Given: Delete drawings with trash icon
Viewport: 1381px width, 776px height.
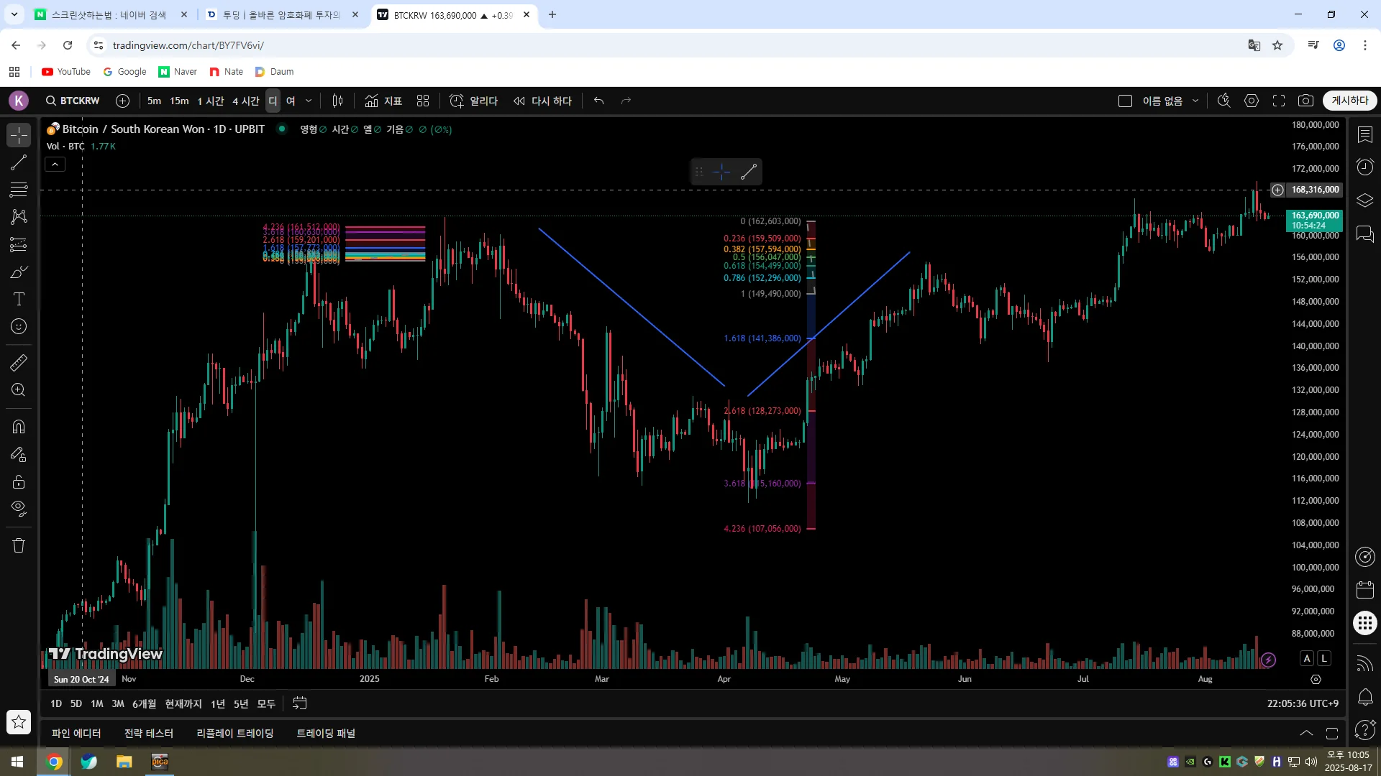Looking at the screenshot, I should coord(19,545).
